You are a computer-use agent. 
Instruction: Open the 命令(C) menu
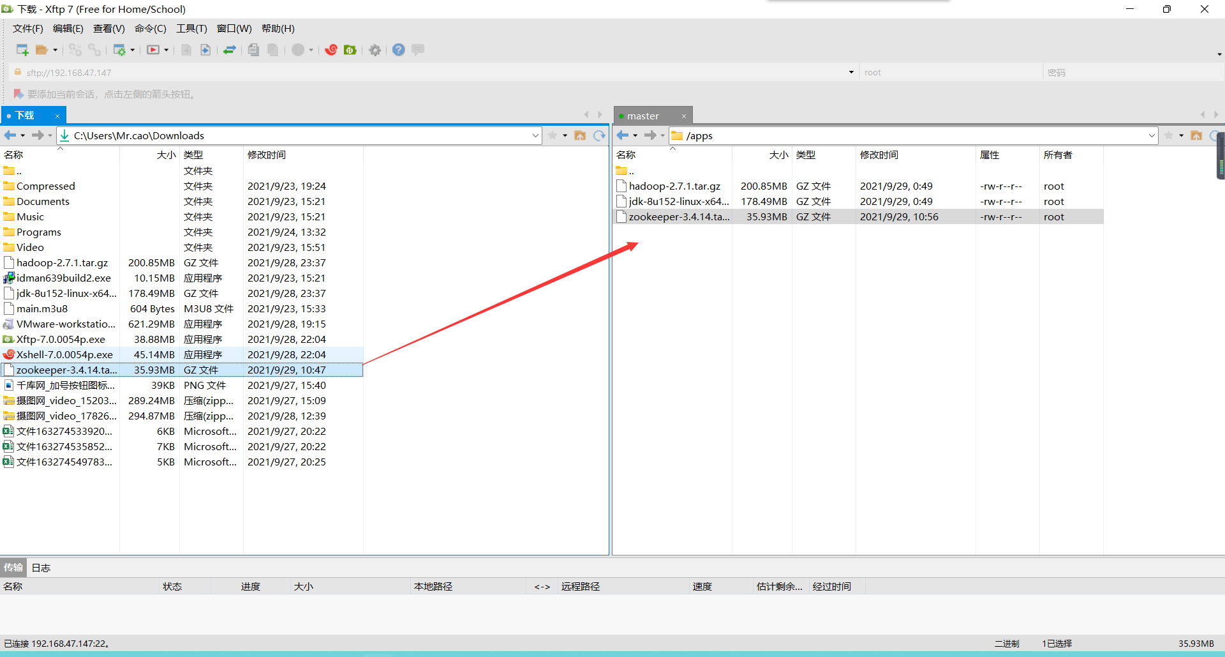(x=151, y=29)
